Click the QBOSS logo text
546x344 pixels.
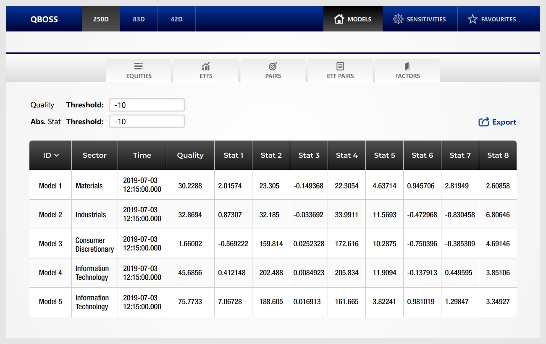pos(44,19)
